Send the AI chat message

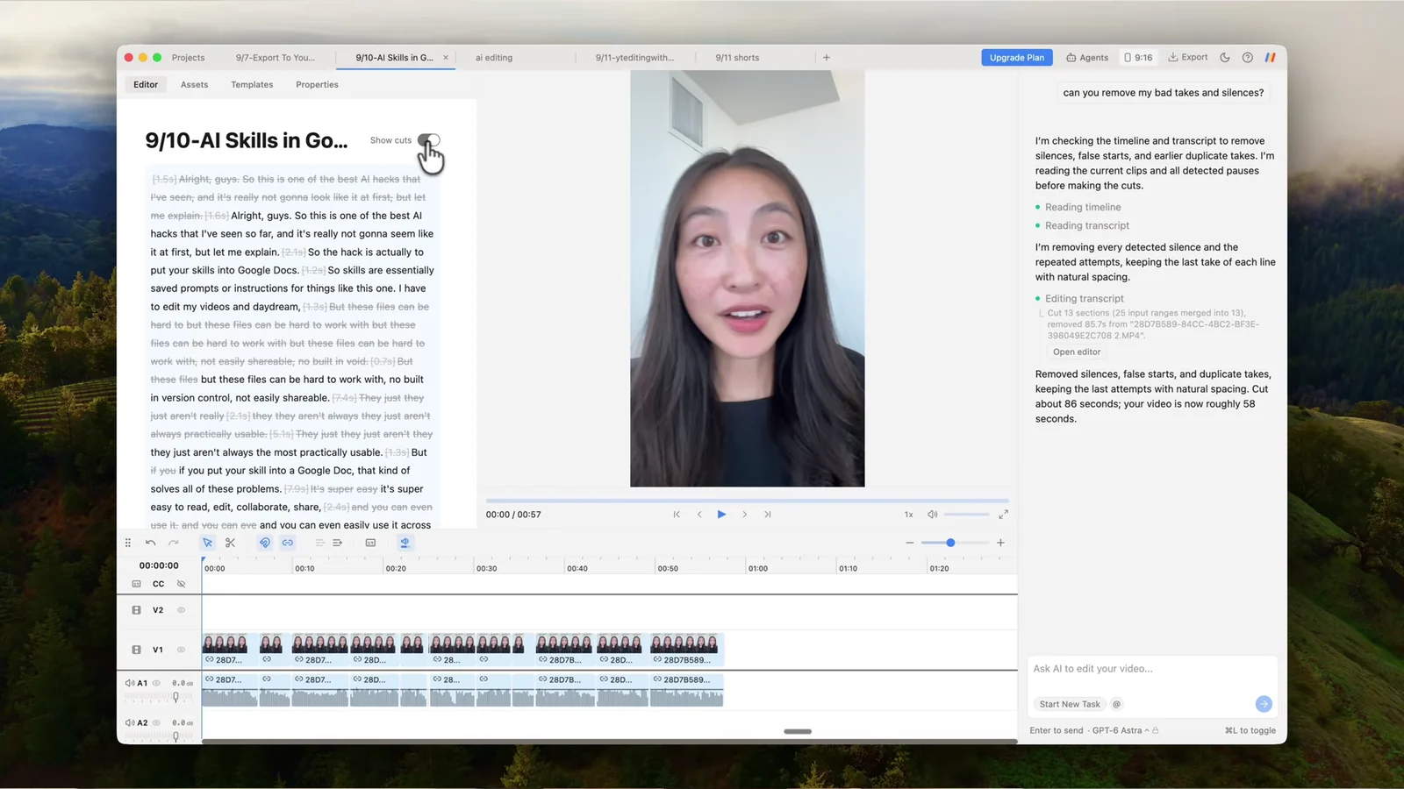point(1264,704)
